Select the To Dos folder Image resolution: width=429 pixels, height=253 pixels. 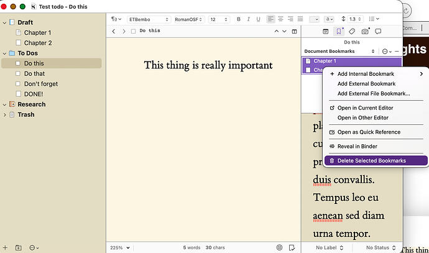coord(27,53)
